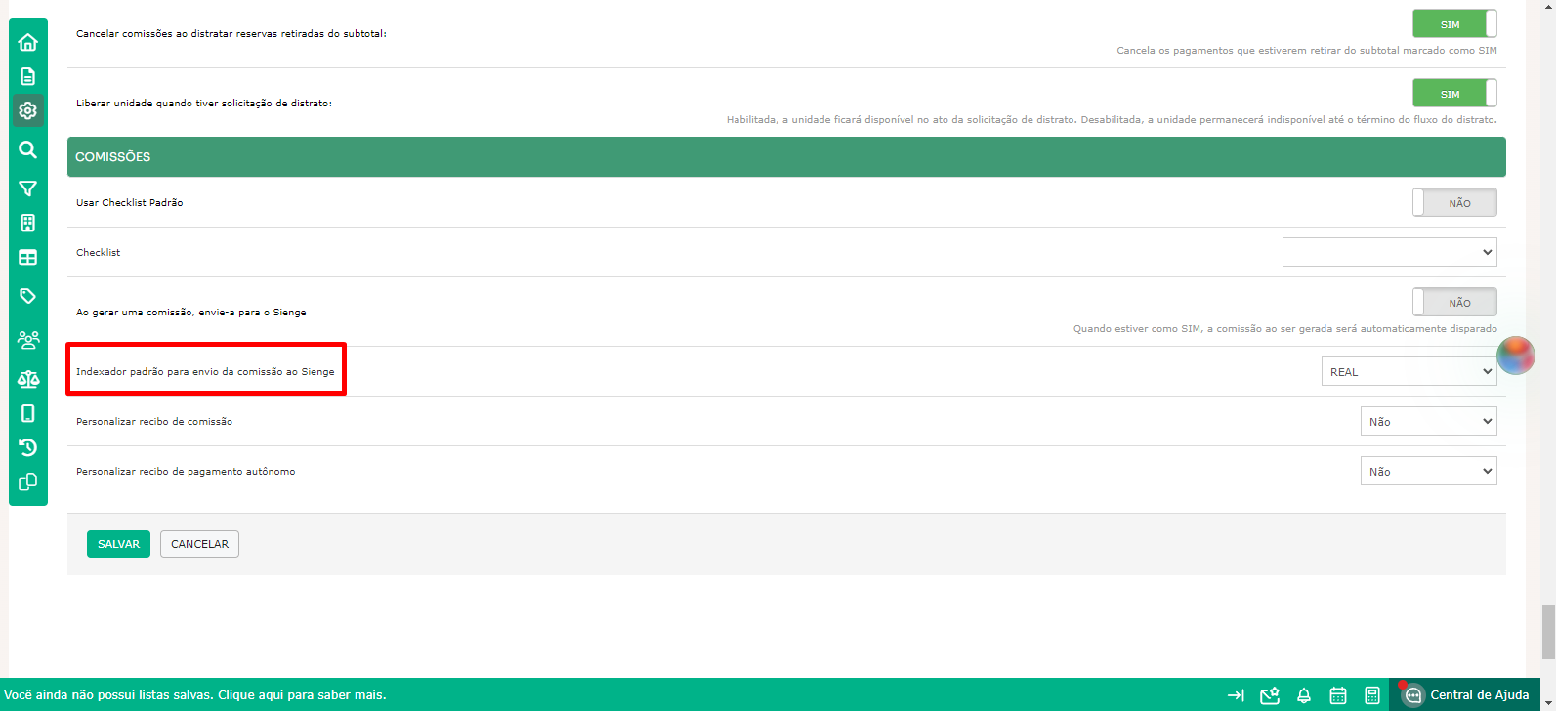This screenshot has width=1556, height=711.
Task: Click the scrollbar down arrow
Action: (x=1548, y=703)
